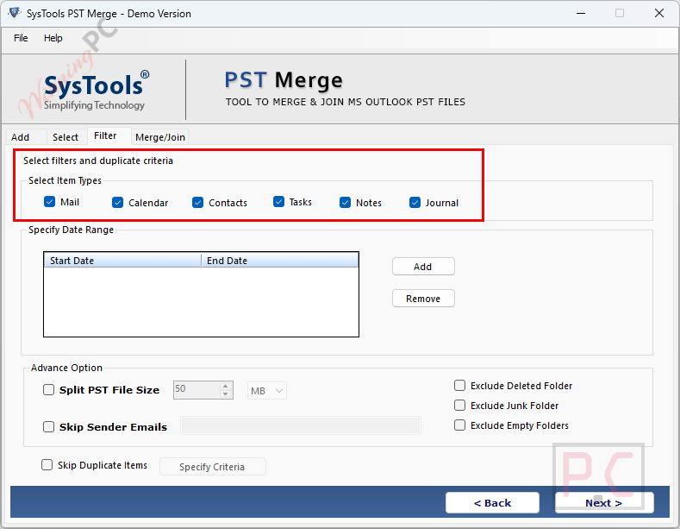Viewport: 680px width, 529px height.
Task: Uncheck the Tasks item type
Action: point(278,202)
